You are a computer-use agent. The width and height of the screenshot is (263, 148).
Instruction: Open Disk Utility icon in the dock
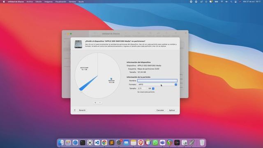184,143
